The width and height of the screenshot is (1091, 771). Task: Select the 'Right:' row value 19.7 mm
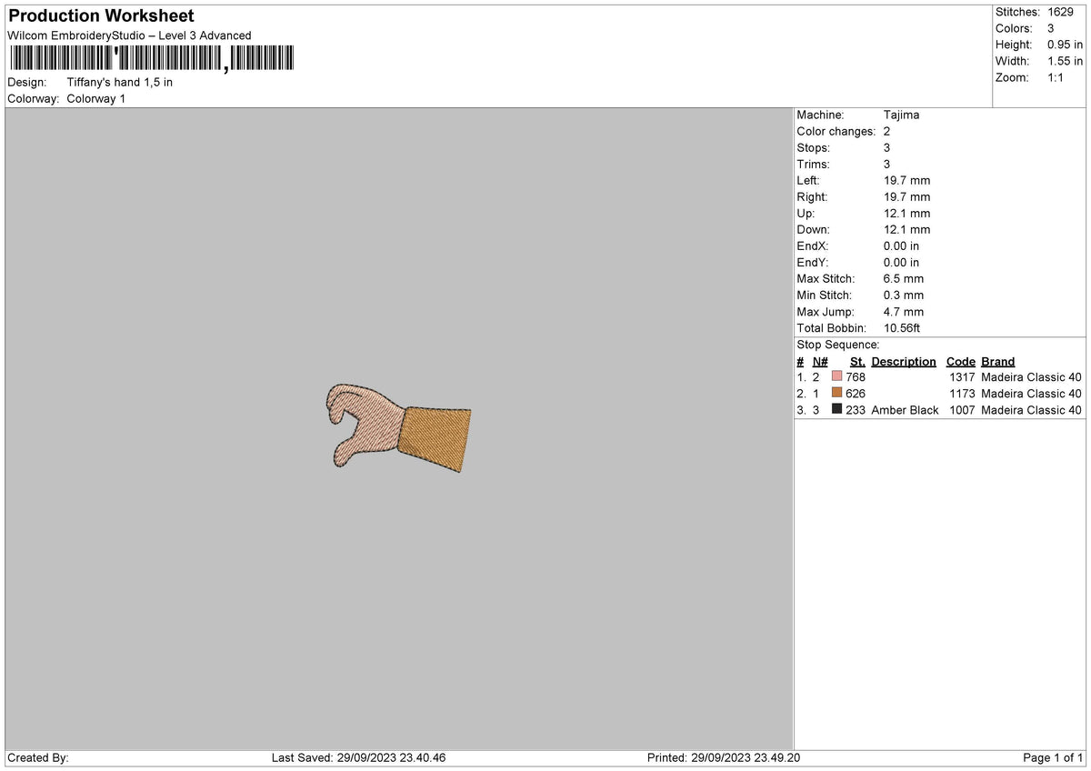pos(906,196)
